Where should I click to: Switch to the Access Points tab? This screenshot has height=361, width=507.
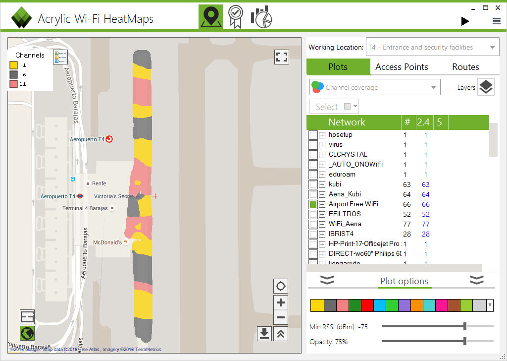tap(402, 67)
